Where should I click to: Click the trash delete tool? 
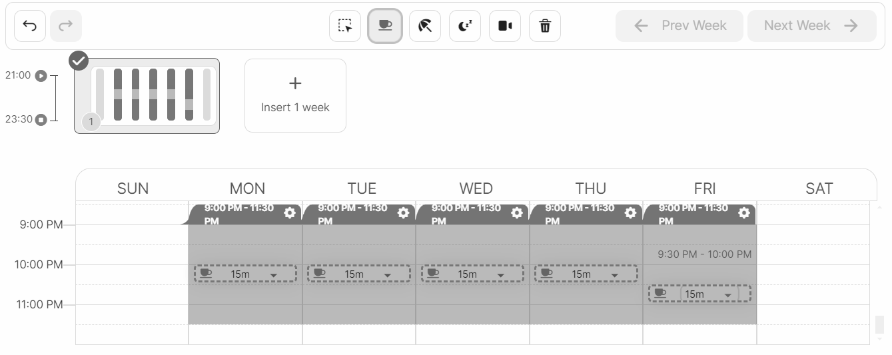point(545,26)
